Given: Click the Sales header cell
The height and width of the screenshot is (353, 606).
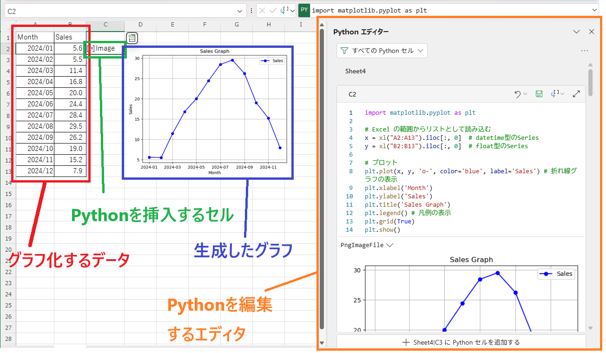Looking at the screenshot, I should 70,37.
